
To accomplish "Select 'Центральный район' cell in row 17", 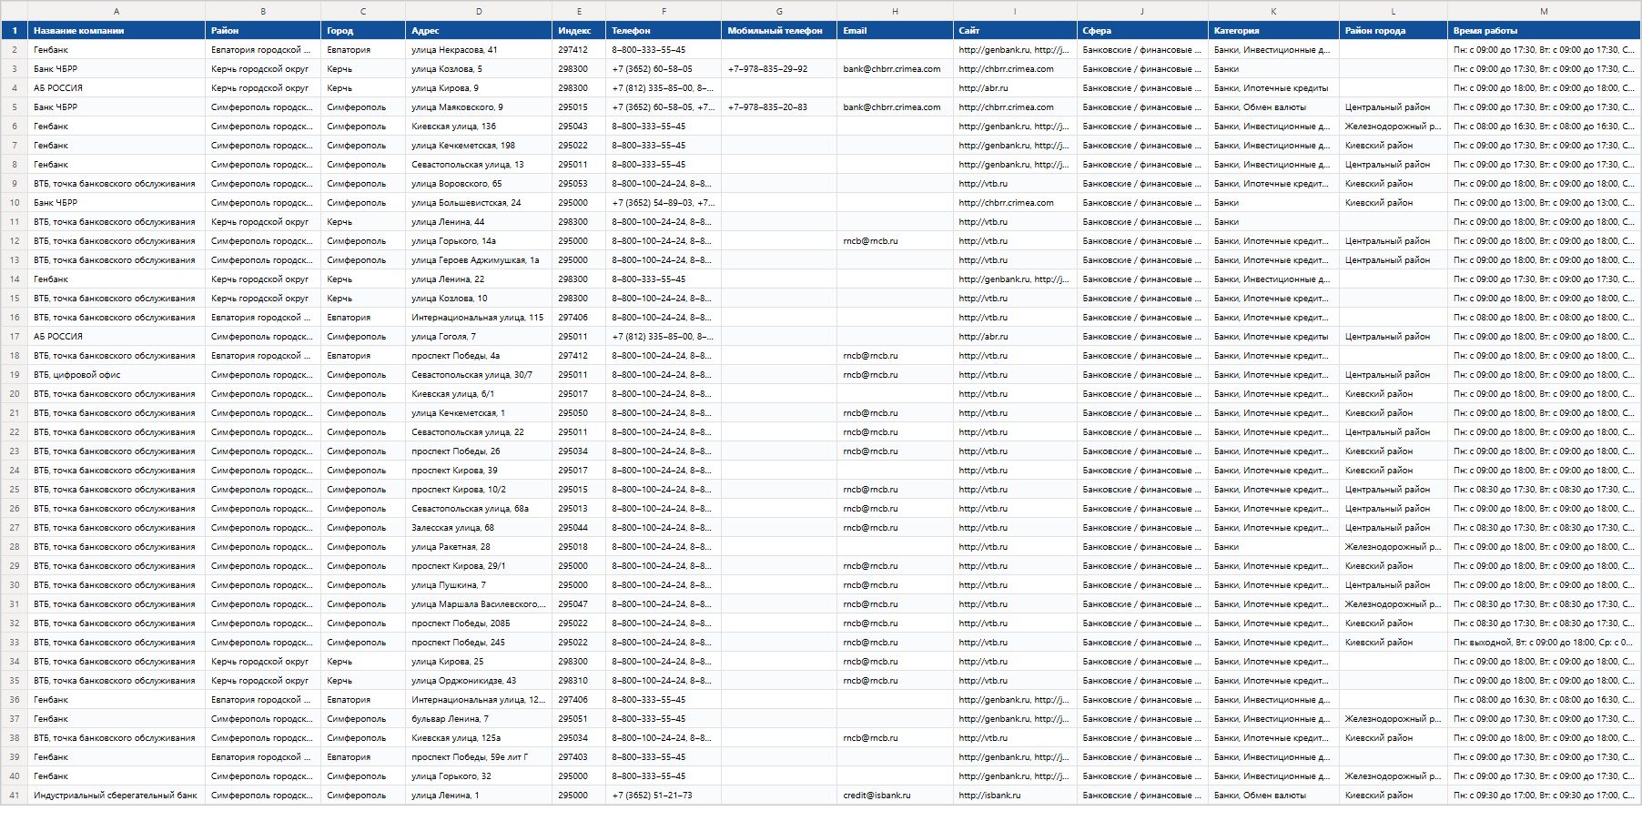I will (x=1394, y=337).
